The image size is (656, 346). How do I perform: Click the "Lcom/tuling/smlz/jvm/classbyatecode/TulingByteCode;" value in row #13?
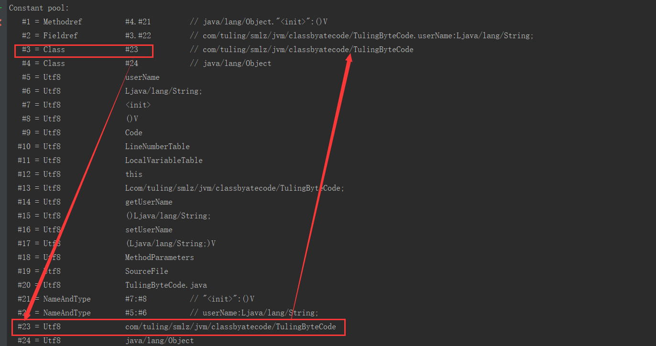(235, 188)
